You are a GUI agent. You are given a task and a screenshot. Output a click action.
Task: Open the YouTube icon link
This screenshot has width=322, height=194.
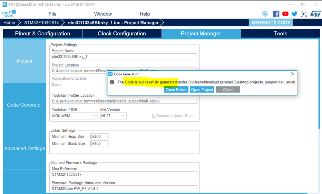click(285, 14)
